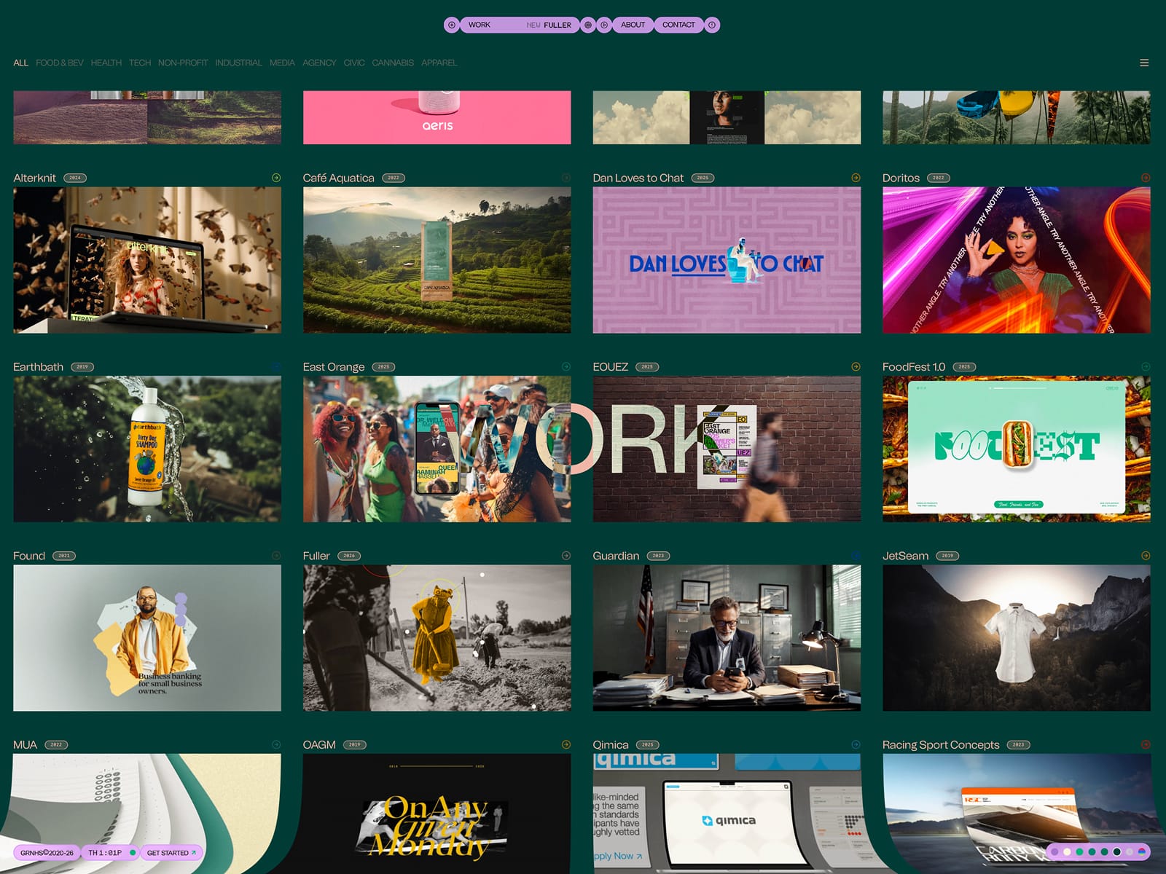
Task: Select the cream color theme swatch
Action: pyautogui.click(x=1067, y=851)
